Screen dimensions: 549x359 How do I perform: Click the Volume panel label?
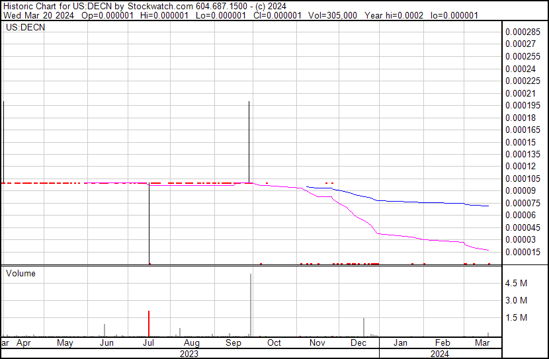pos(21,274)
